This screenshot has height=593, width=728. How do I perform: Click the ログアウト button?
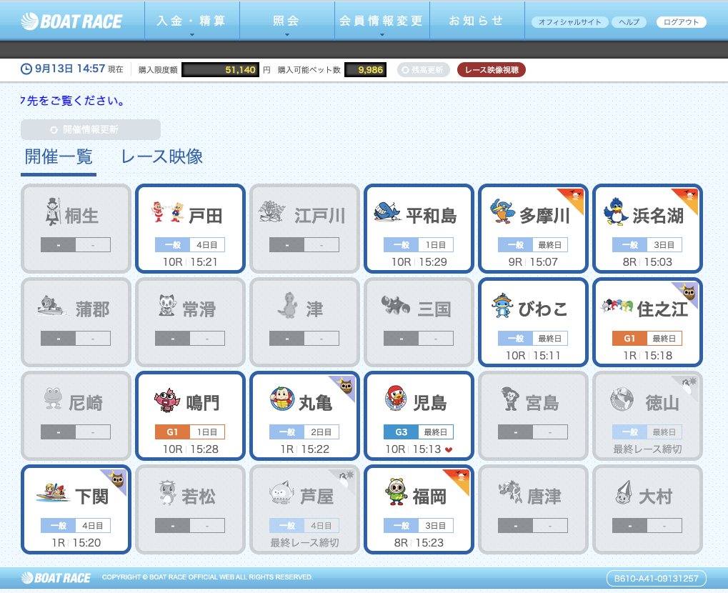(x=681, y=22)
